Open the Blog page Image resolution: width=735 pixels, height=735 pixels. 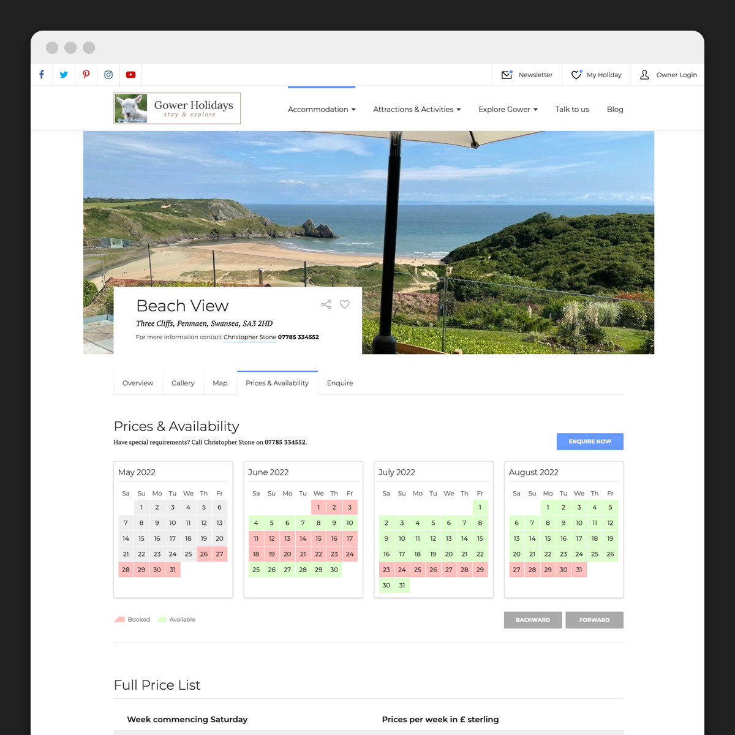615,110
